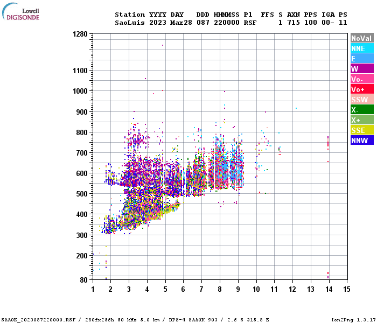Select the W purple legend swatch

tap(362, 68)
